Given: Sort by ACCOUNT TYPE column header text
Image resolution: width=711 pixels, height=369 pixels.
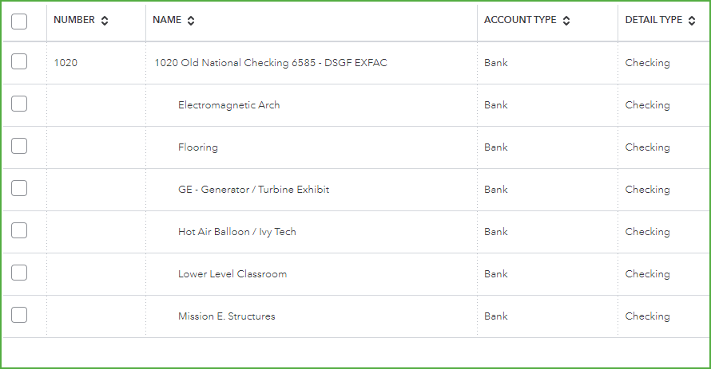Looking at the screenshot, I should (520, 20).
